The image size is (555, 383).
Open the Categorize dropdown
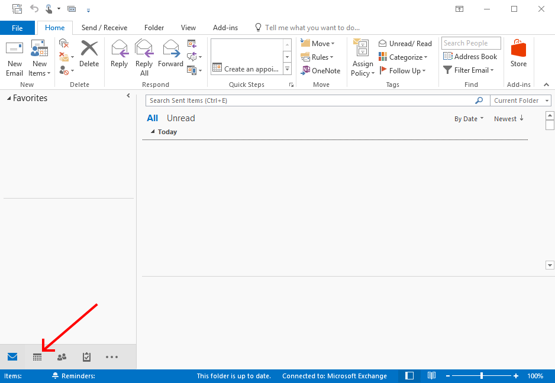click(x=404, y=57)
